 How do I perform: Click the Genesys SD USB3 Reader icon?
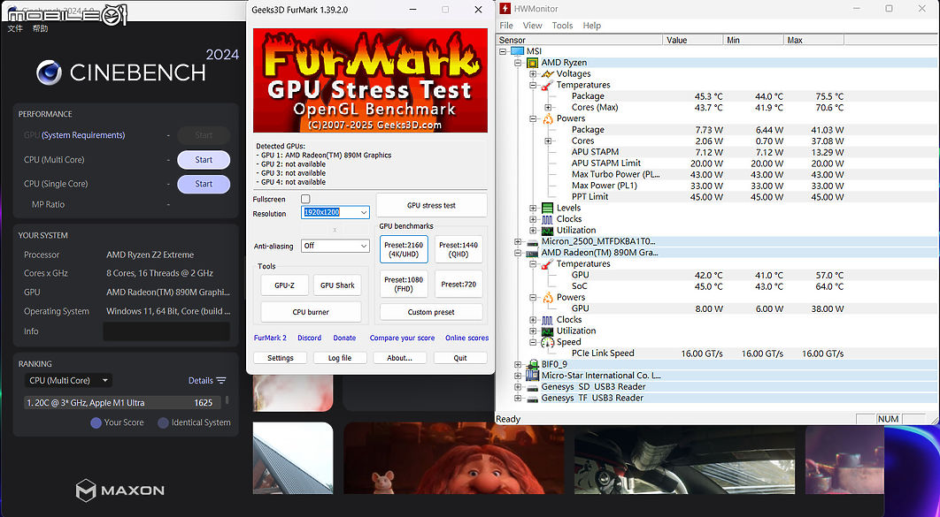tap(532, 387)
